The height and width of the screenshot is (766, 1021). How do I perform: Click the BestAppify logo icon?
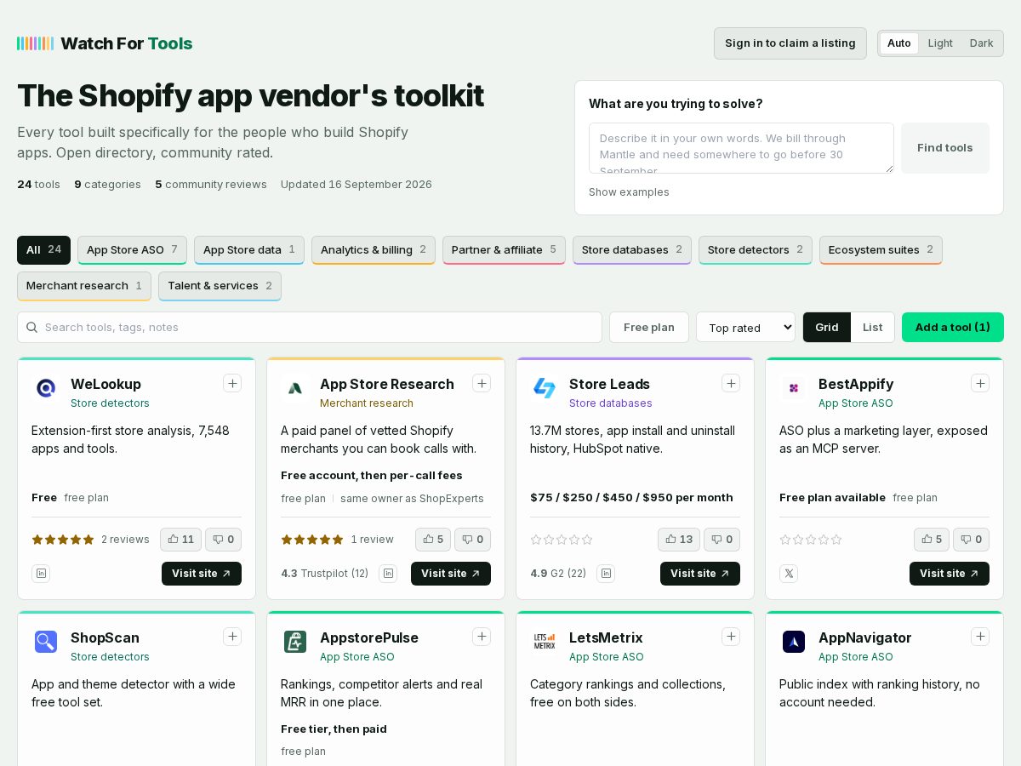[x=794, y=388]
